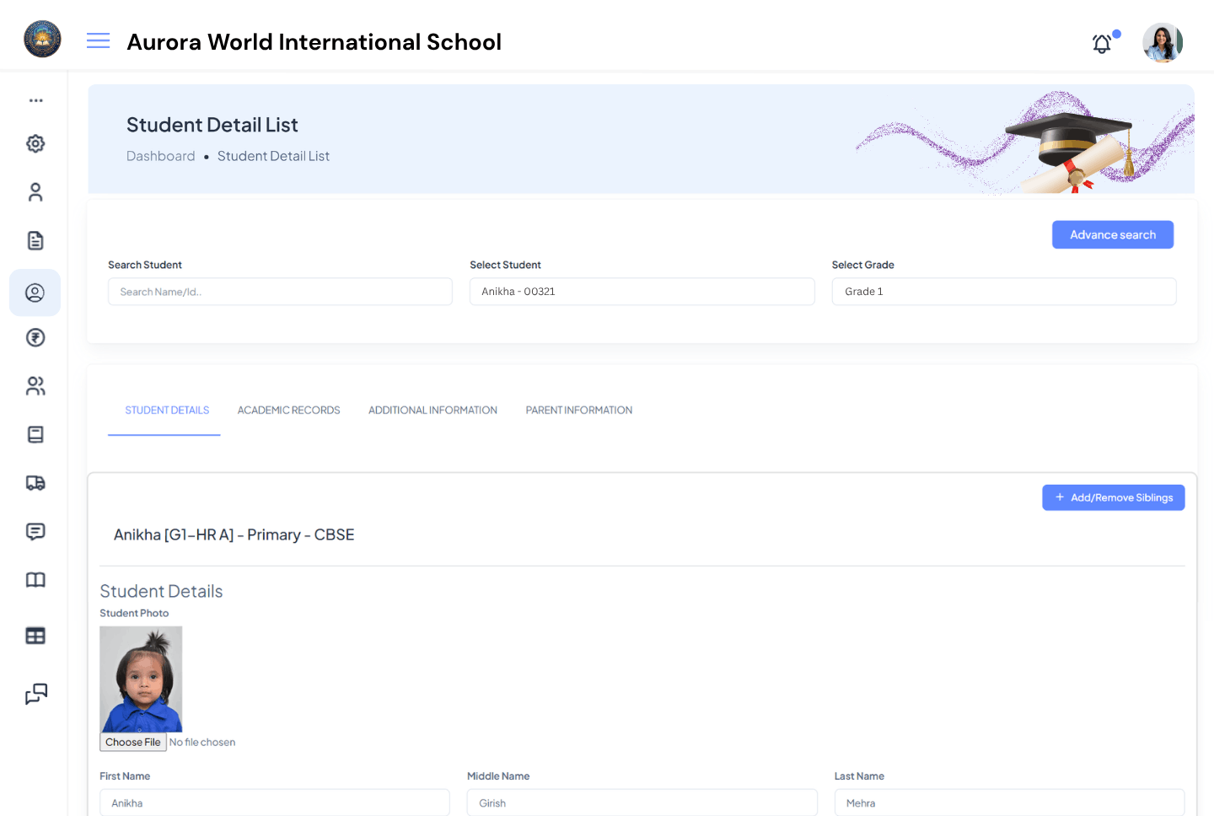The height and width of the screenshot is (816, 1214).
Task: Select the active student profile icon
Action: coord(35,293)
